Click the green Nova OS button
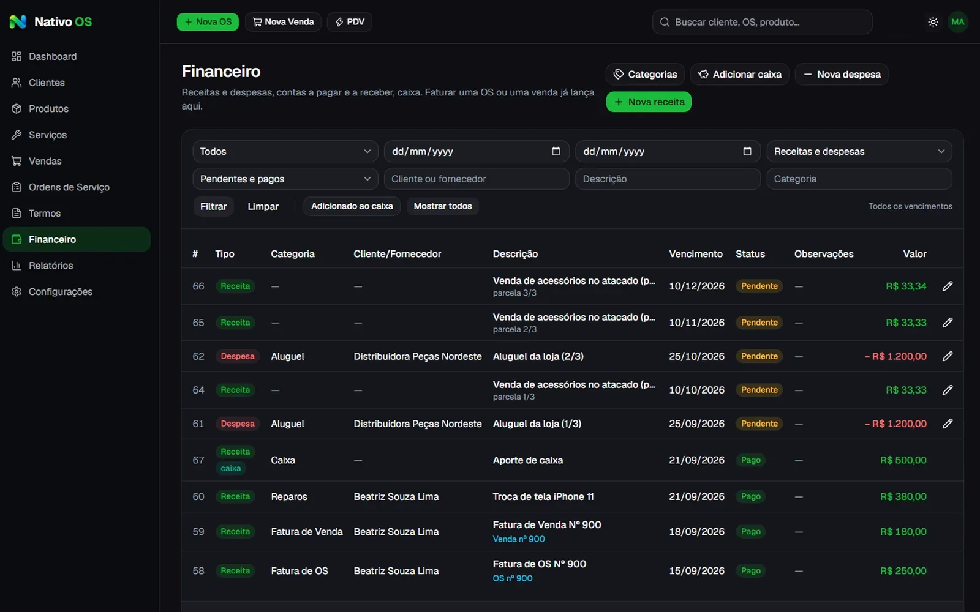 click(x=208, y=22)
